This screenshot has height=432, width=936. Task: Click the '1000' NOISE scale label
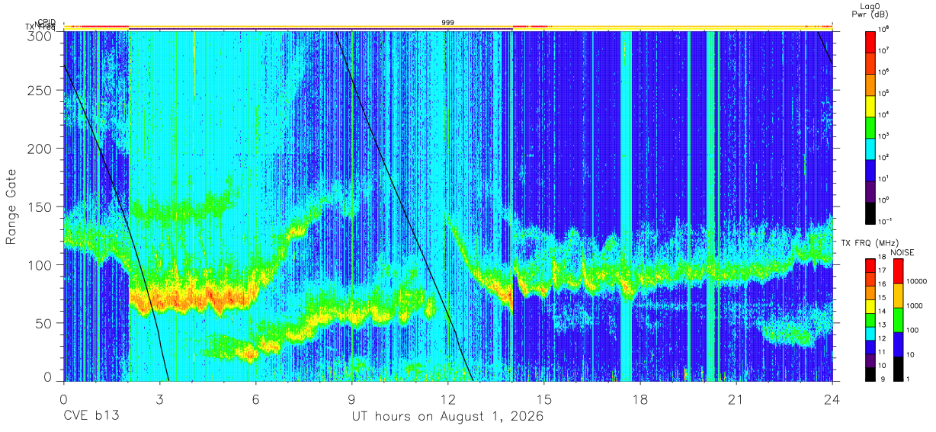915,306
